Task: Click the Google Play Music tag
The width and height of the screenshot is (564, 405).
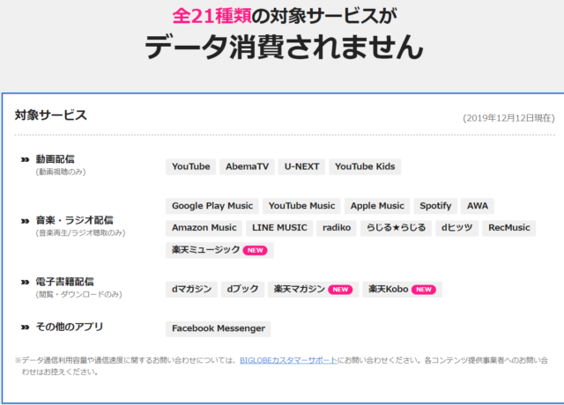Action: click(212, 206)
